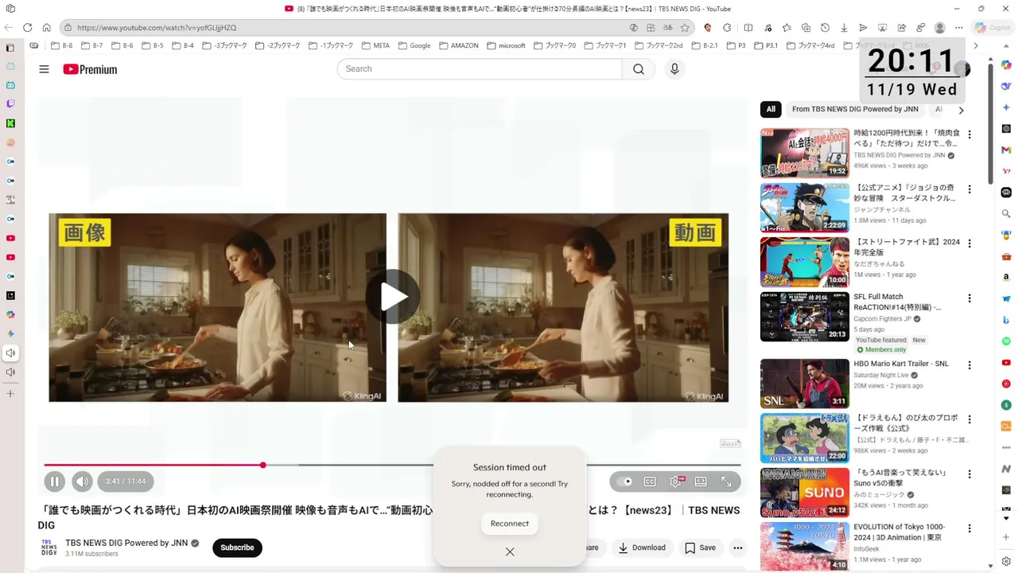
Task: Open options menu for the ジョジョ anime video
Action: (x=969, y=189)
